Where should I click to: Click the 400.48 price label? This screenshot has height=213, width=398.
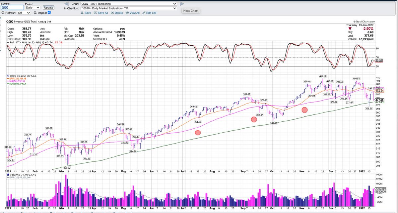coord(307,82)
